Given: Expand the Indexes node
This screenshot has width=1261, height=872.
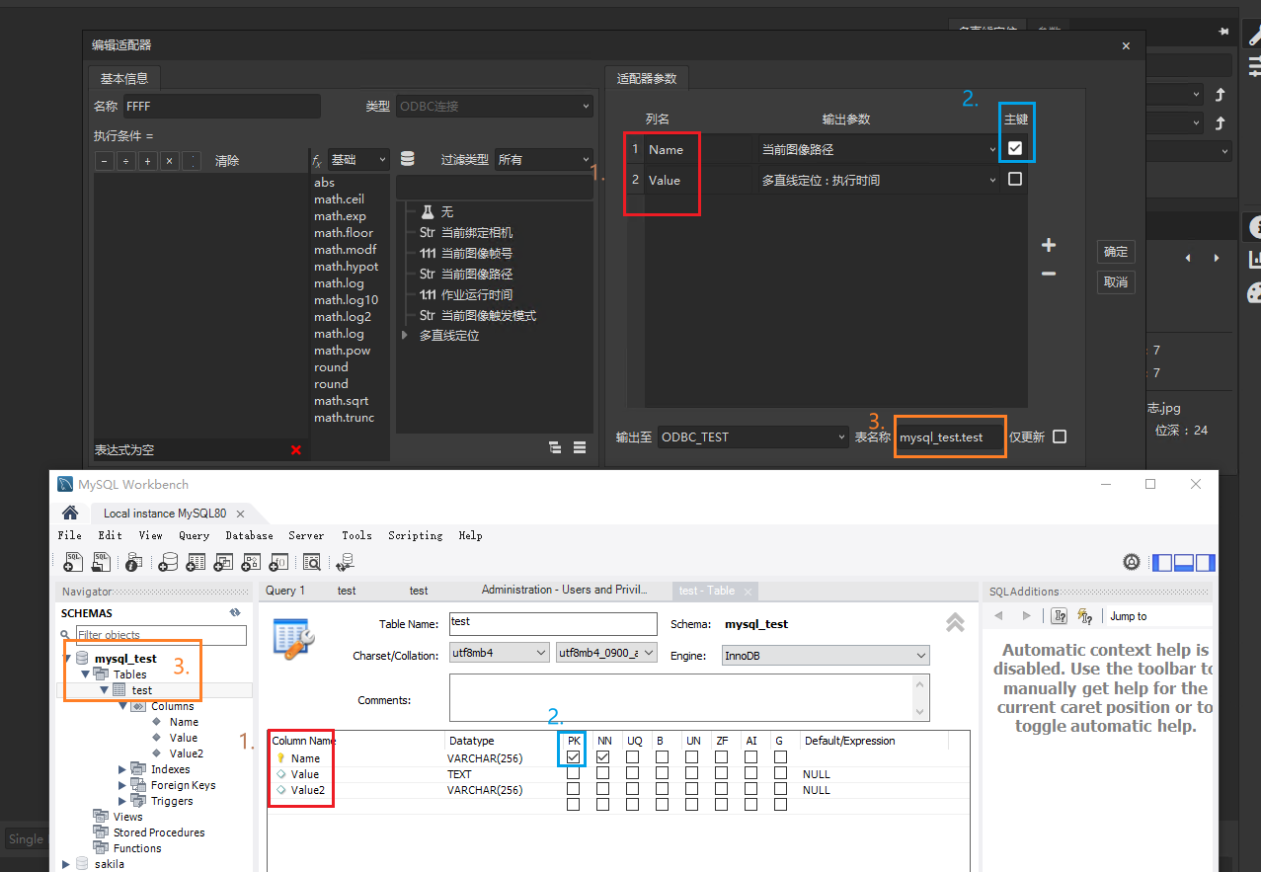Looking at the screenshot, I should coord(122,769).
